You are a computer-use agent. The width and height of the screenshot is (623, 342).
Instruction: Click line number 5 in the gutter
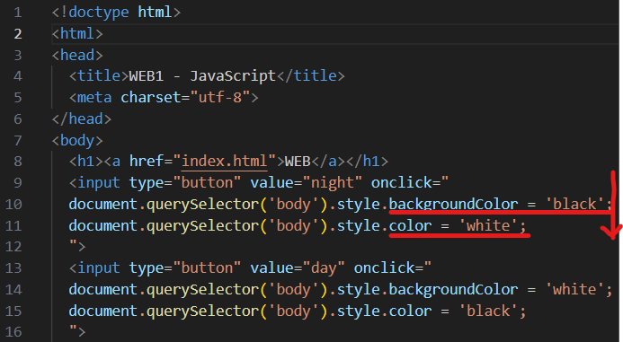[x=17, y=98]
